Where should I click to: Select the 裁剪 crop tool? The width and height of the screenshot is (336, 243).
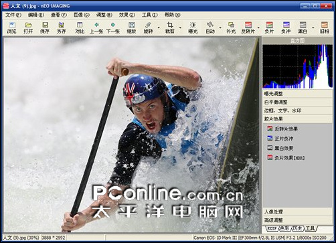[x=170, y=27]
